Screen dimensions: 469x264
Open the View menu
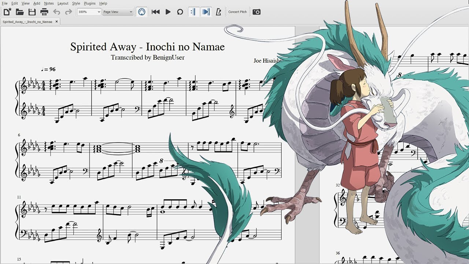[x=26, y=3]
